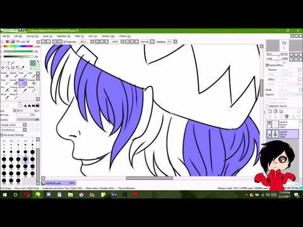Image resolution: width=303 pixels, height=227 pixels.
Task: Open the File menu
Action: pyautogui.click(x=6, y=36)
